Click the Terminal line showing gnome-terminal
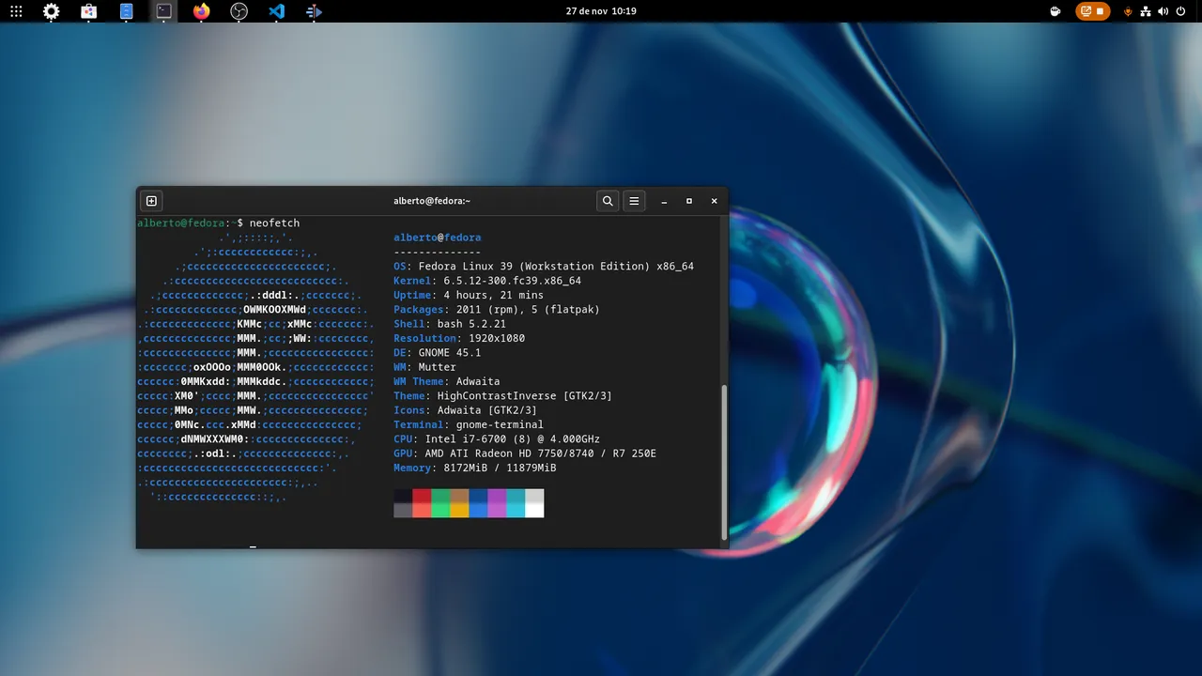This screenshot has width=1202, height=676. [x=469, y=424]
